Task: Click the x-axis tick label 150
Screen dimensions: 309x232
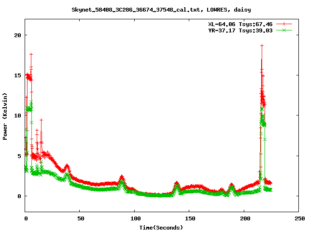Action: tap(190, 218)
